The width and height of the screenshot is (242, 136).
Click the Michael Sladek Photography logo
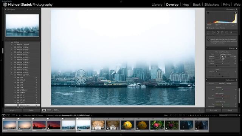28,5
